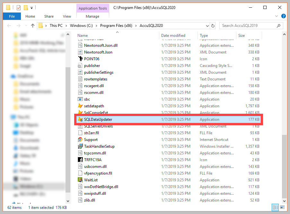Navigate to Windows (C:) in breadcrumb
The height and width of the screenshot is (214, 290).
pos(81,26)
